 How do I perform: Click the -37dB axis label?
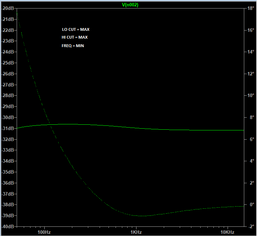(7, 194)
